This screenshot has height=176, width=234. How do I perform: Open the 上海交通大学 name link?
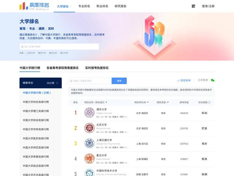(x=104, y=140)
